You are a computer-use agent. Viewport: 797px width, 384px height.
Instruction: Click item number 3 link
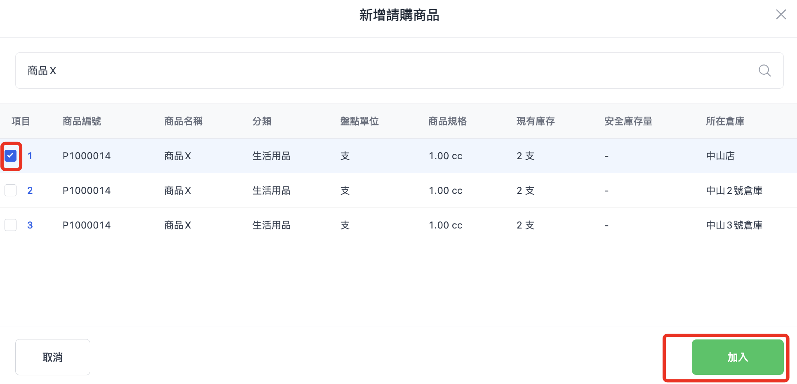coord(30,225)
